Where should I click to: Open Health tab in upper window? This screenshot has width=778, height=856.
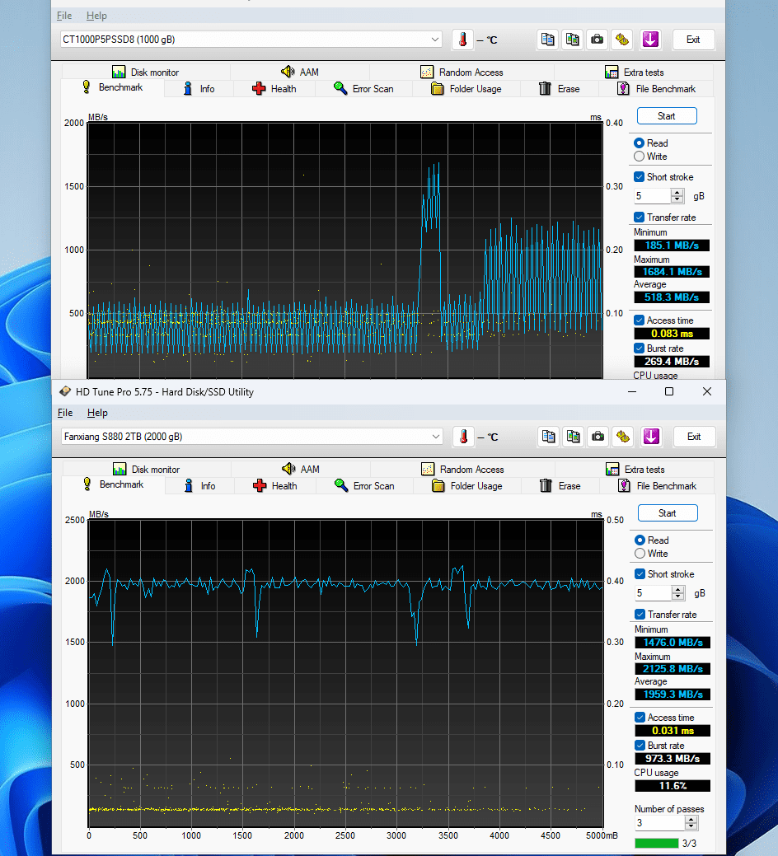274,89
